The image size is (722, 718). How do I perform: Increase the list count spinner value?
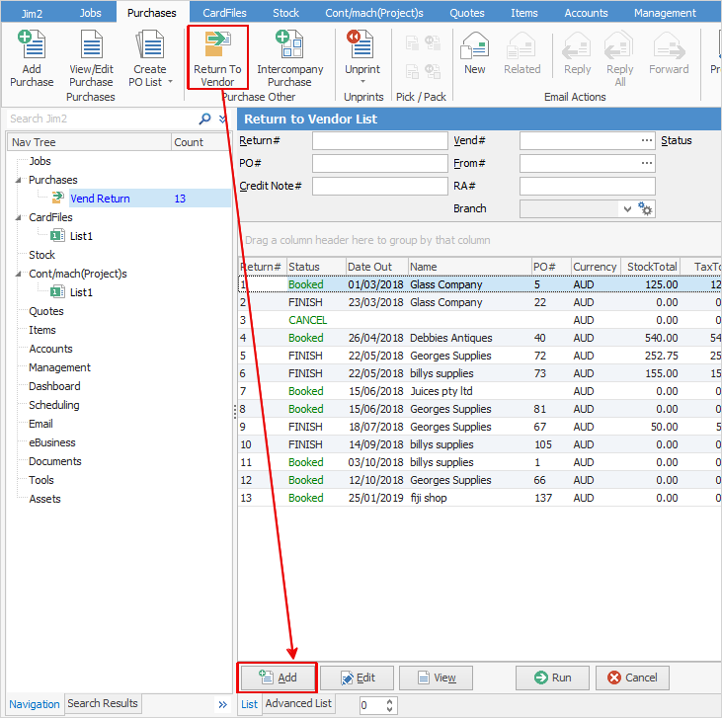click(390, 701)
